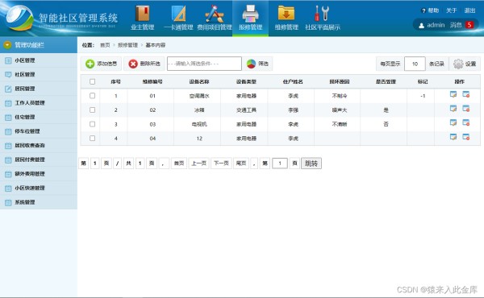This screenshot has height=298, width=484.
Task: Click the 不制冷 cell
Action: 340,96
